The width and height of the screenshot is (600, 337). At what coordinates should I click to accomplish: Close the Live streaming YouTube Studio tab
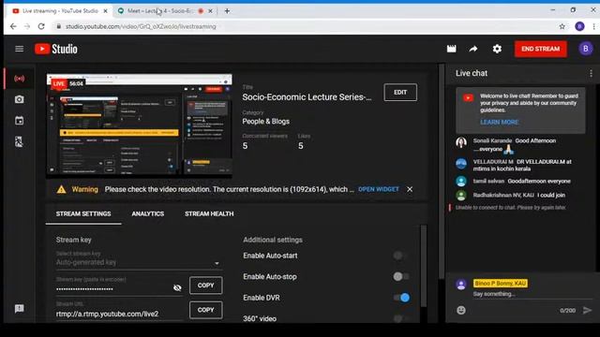[x=105, y=11]
